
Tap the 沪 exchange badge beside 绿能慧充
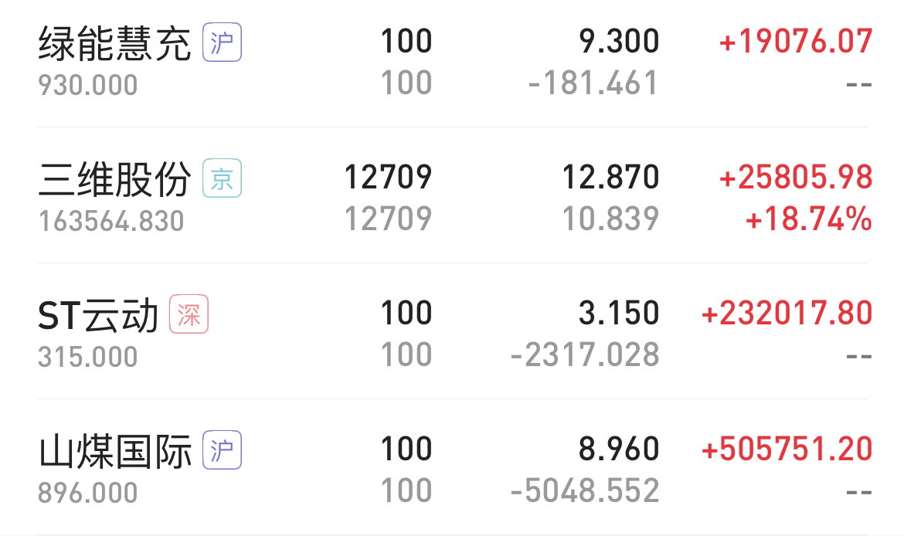(x=222, y=42)
